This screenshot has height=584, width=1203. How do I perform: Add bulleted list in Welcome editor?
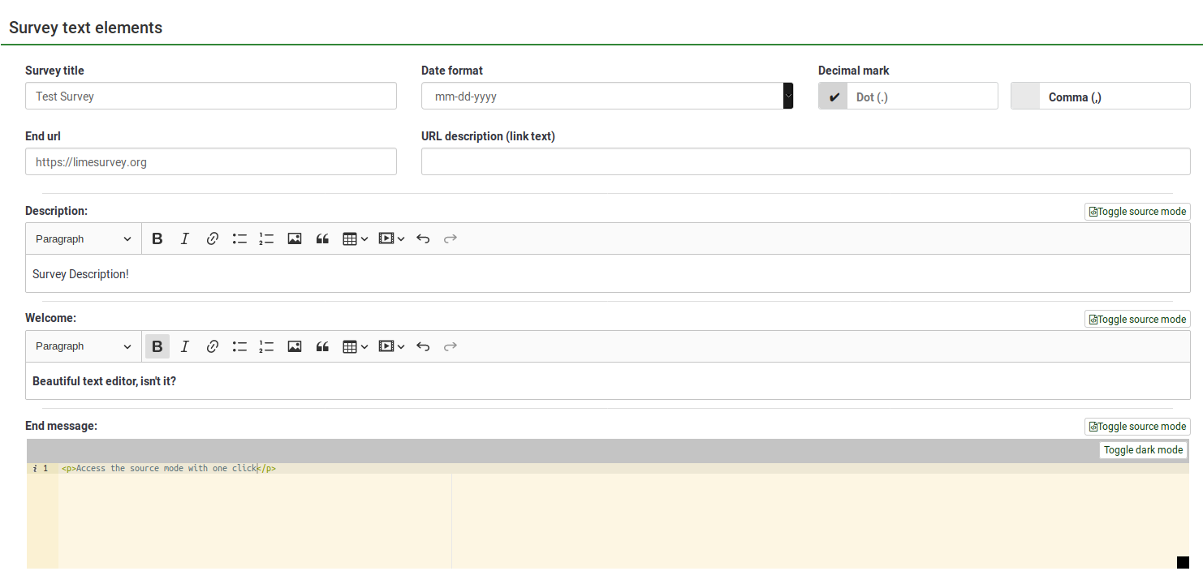(239, 346)
